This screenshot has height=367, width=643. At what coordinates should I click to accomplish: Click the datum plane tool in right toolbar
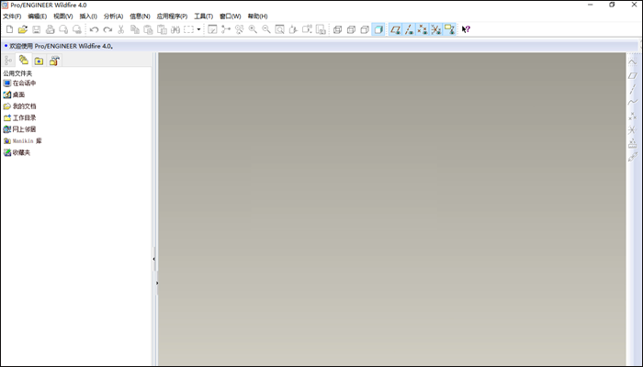coord(632,75)
